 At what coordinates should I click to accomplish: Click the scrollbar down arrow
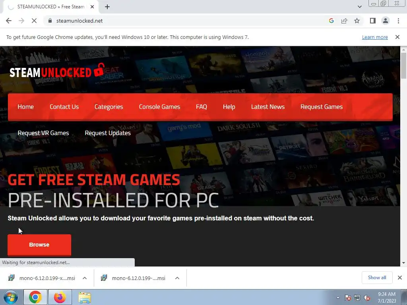(403, 263)
